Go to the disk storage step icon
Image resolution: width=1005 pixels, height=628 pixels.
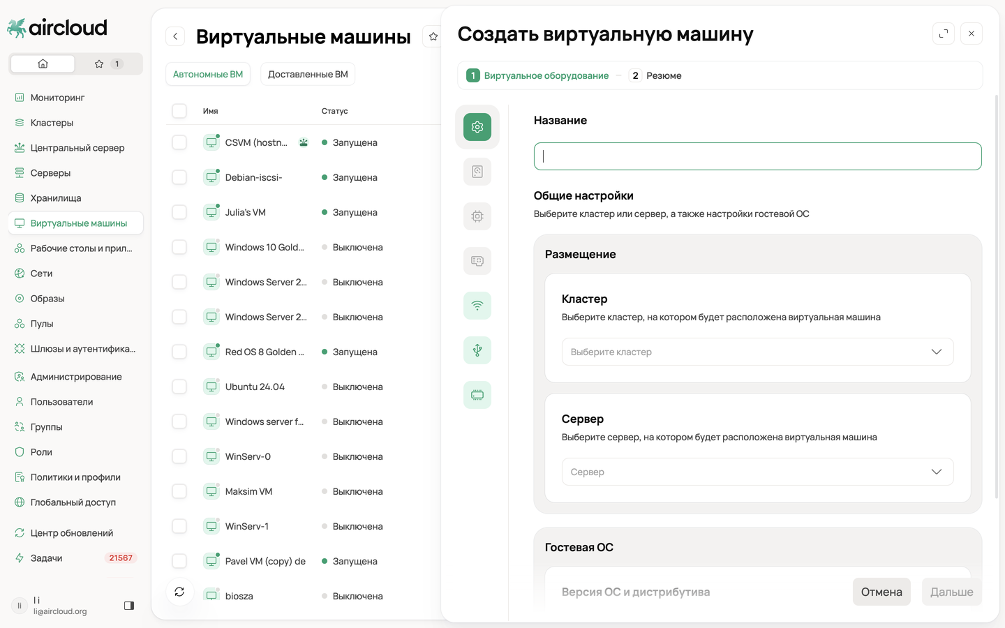click(x=477, y=172)
